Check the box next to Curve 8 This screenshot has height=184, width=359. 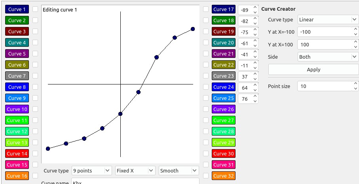pyautogui.click(x=35, y=87)
